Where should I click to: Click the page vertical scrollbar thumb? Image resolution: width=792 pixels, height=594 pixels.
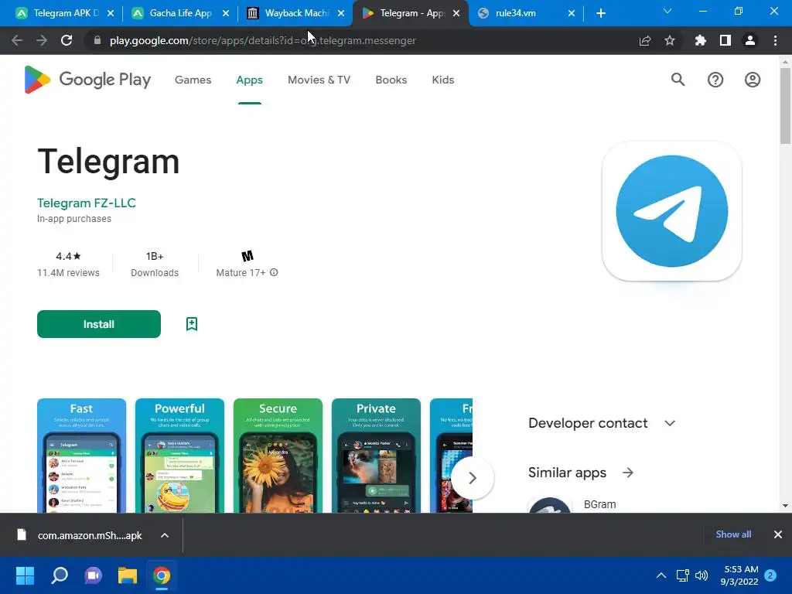pos(785,106)
